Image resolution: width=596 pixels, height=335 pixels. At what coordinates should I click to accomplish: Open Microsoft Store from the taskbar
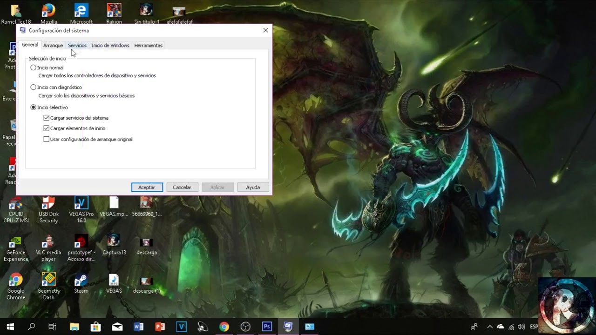pos(95,327)
